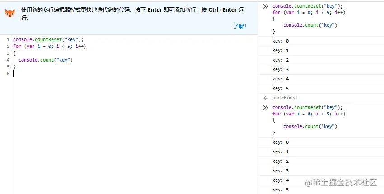The width and height of the screenshot is (384, 194).
Task: Click gutter line number 1 in the editor
Action: tap(8, 39)
